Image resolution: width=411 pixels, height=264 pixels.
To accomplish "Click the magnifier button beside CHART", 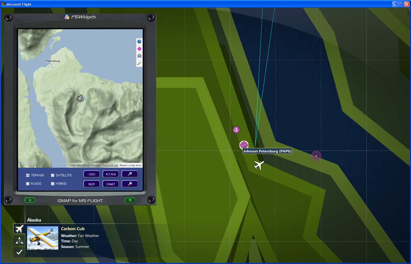I will 130,184.
